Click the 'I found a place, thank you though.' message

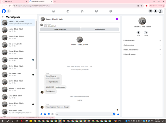(57, 107)
